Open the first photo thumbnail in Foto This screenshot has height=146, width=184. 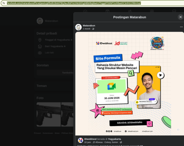[x=49, y=114]
